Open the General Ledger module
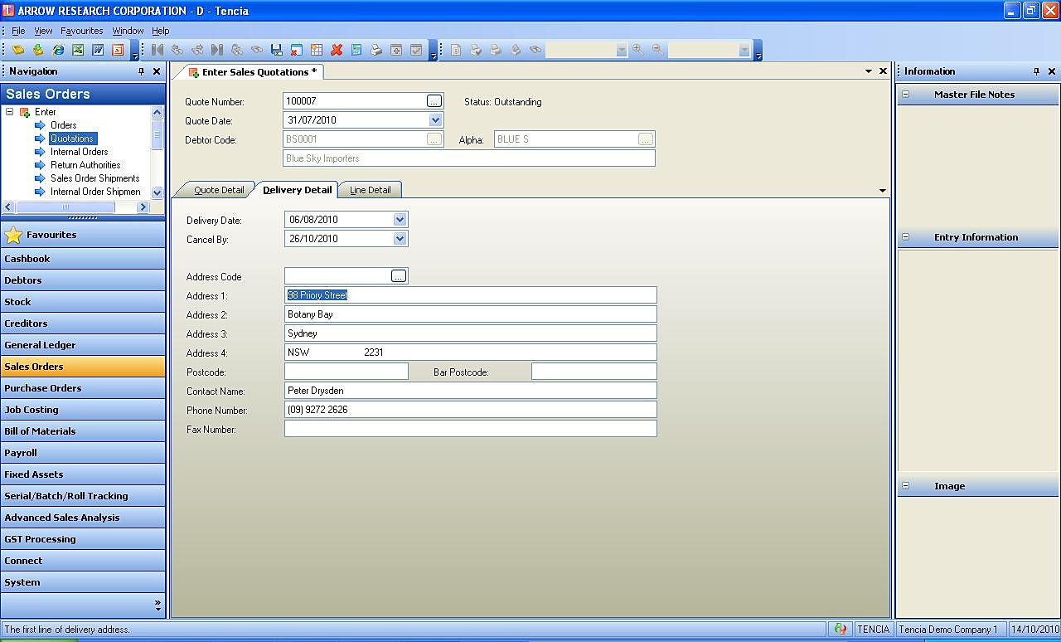The width and height of the screenshot is (1061, 642). [83, 345]
